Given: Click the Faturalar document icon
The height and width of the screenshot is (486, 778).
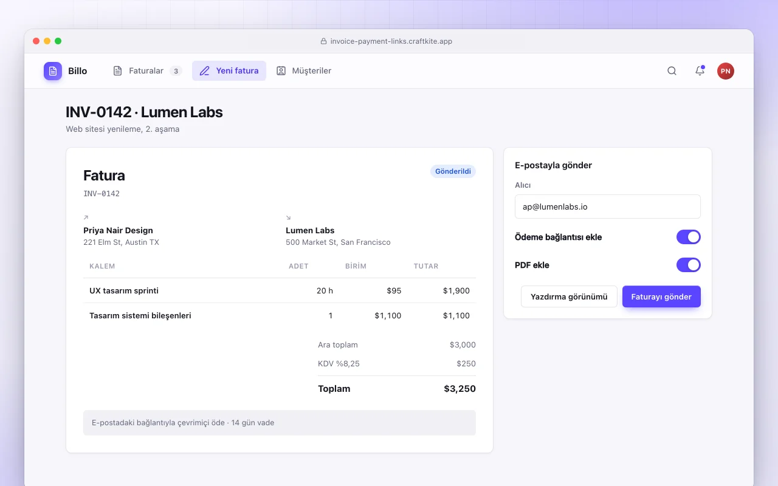Looking at the screenshot, I should click(118, 71).
